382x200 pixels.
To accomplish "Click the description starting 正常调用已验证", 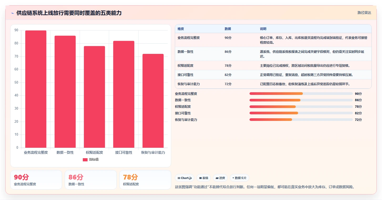I will pyautogui.click(x=307, y=75).
